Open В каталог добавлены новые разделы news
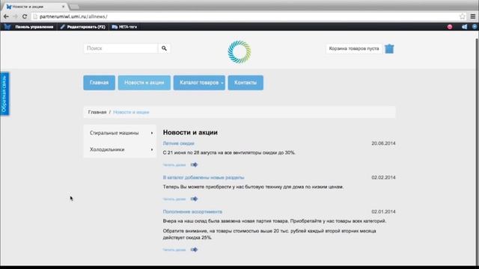 pyautogui.click(x=204, y=178)
